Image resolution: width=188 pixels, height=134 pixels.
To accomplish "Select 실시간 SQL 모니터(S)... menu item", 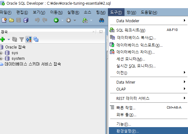I will pyautogui.click(x=148, y=66).
